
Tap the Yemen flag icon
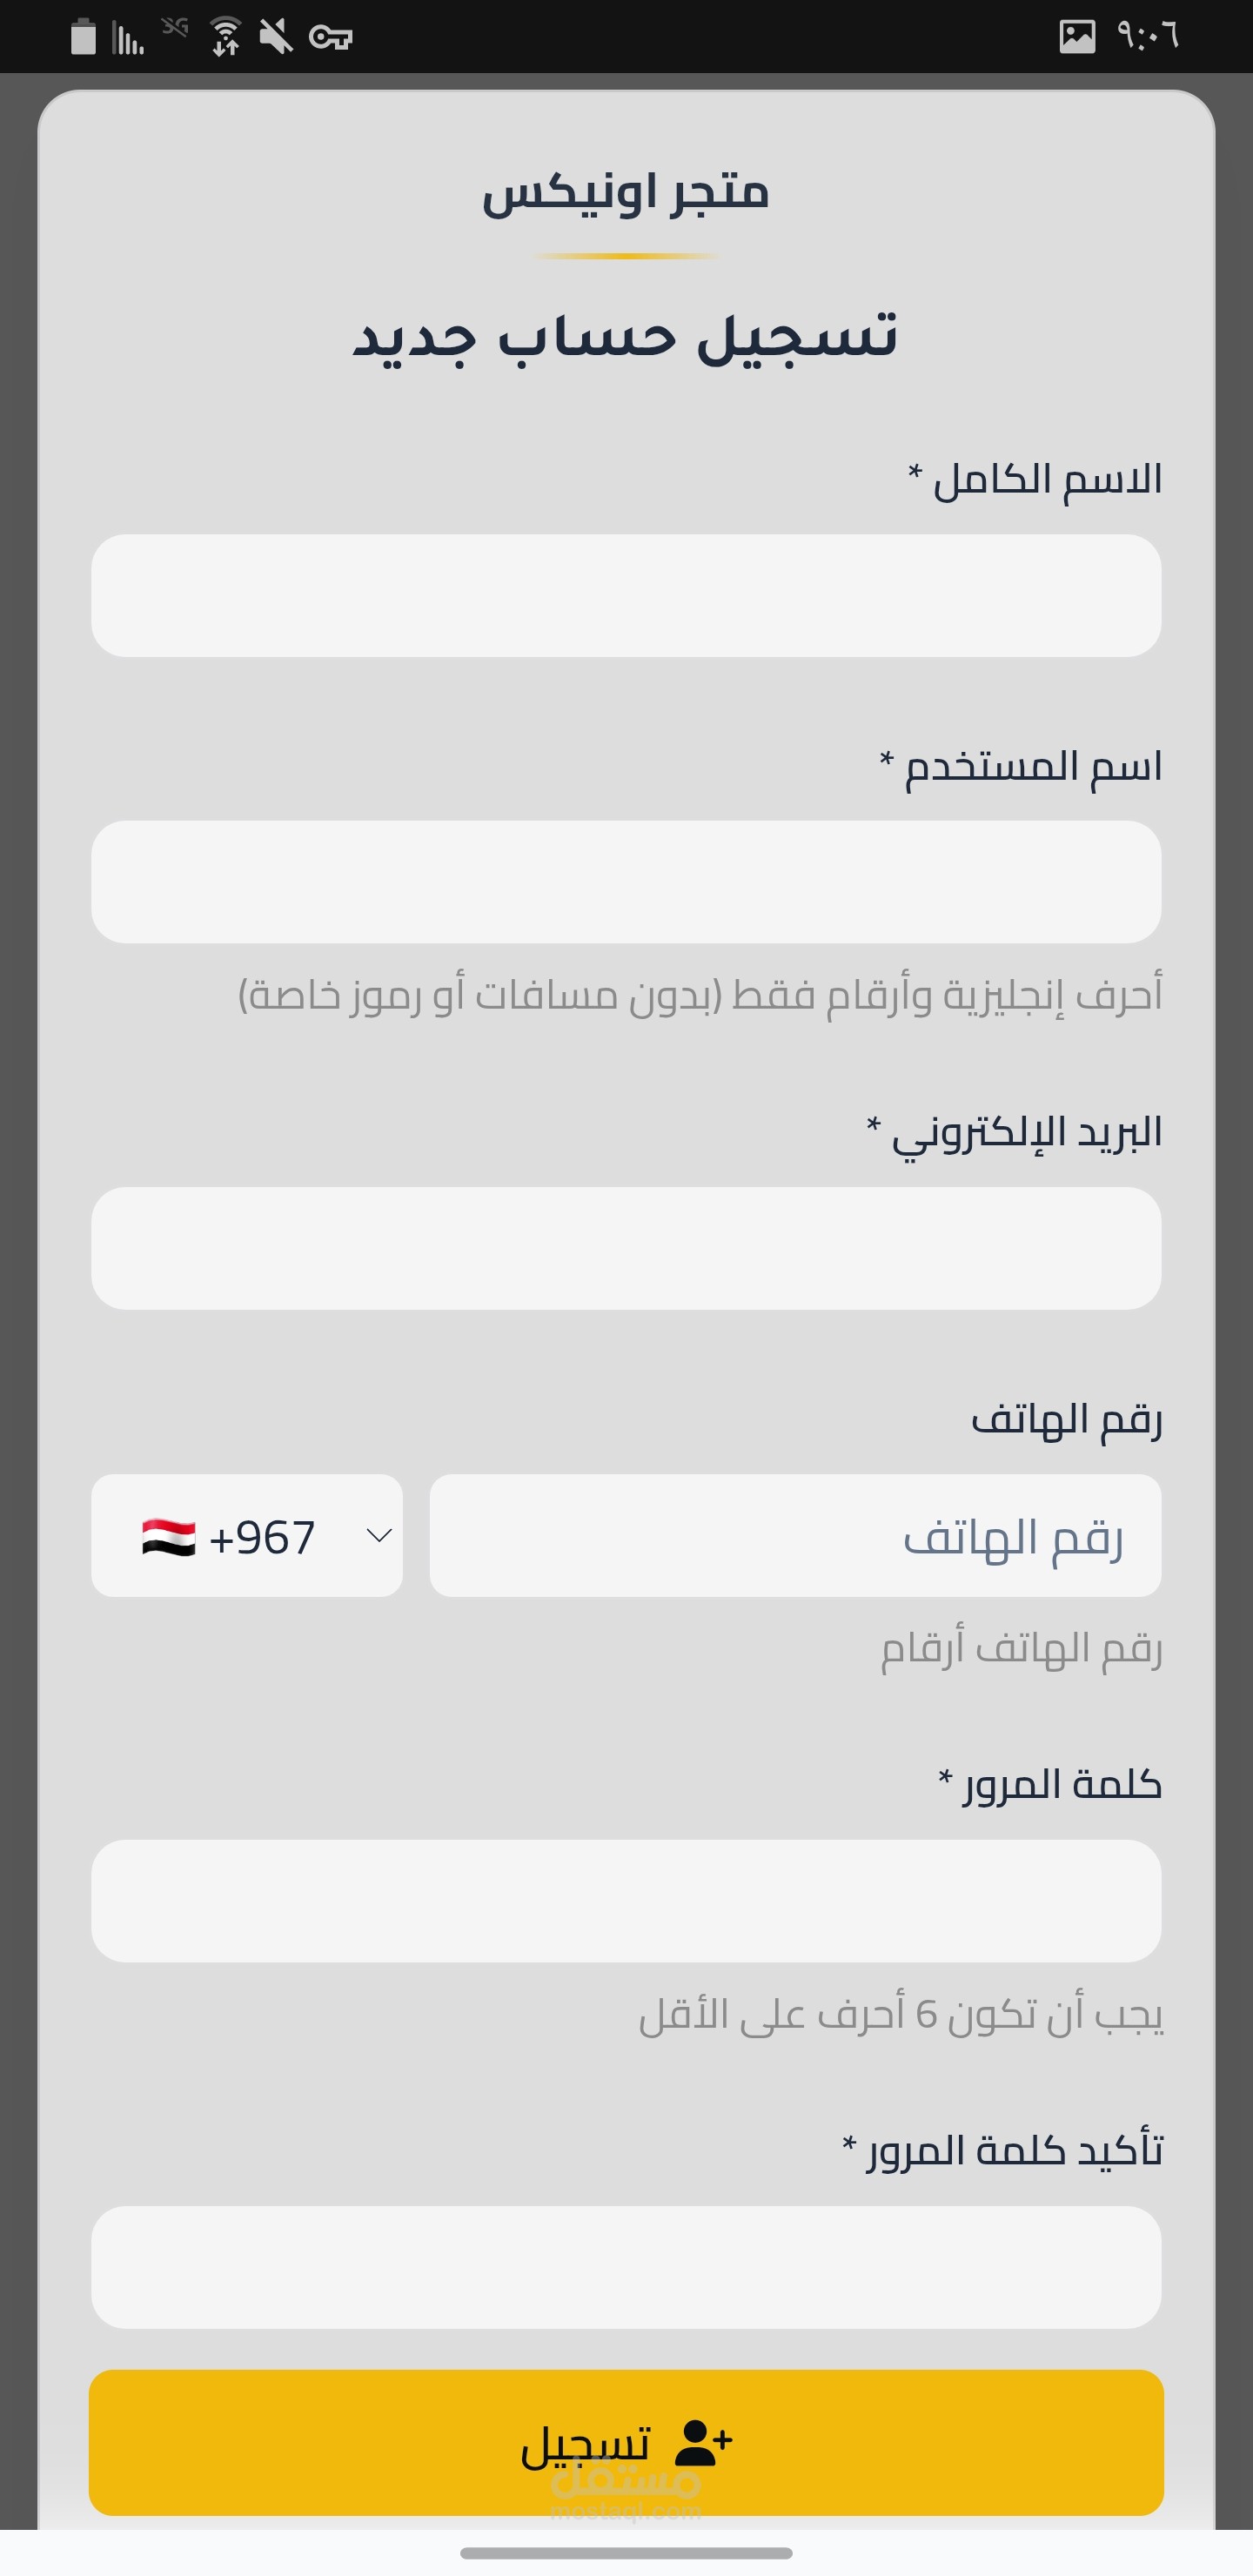pyautogui.click(x=168, y=1536)
